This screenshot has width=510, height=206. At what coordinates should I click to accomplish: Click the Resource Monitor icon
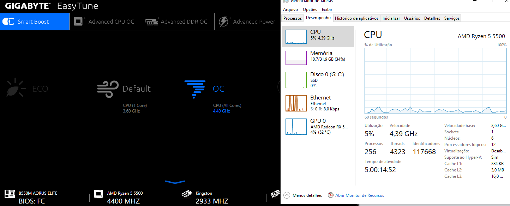point(331,195)
